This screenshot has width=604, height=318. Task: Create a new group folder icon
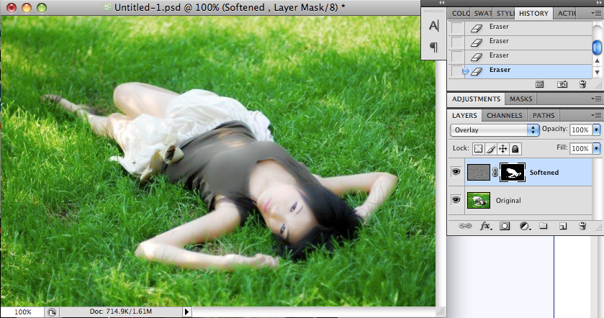(x=543, y=226)
